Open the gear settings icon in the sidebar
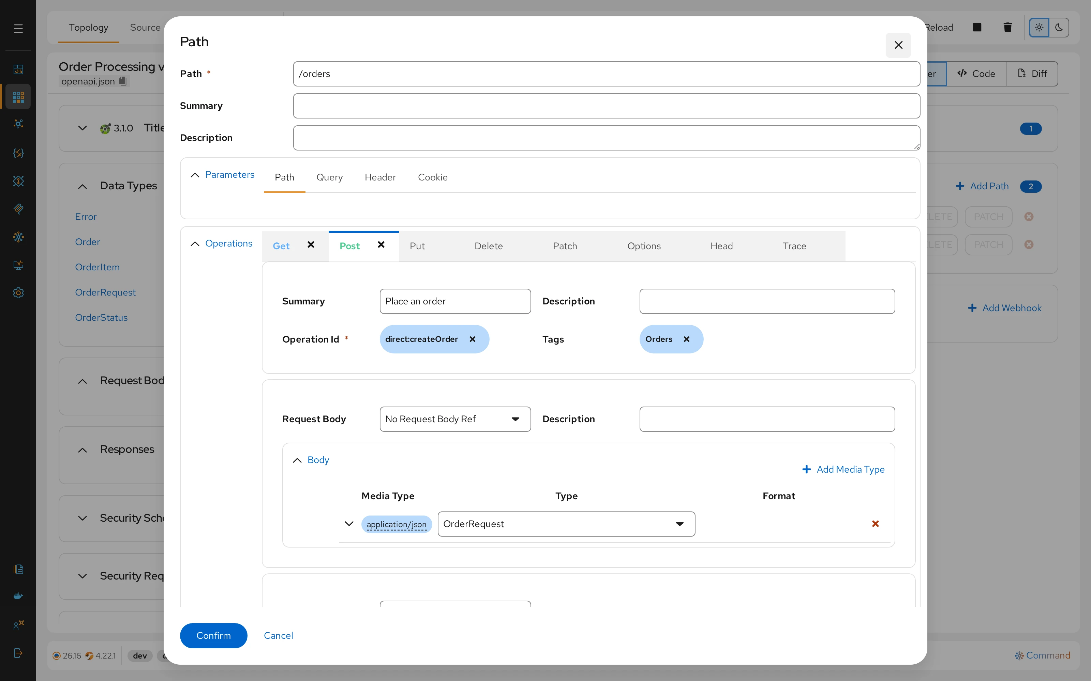The height and width of the screenshot is (681, 1091). click(18, 293)
